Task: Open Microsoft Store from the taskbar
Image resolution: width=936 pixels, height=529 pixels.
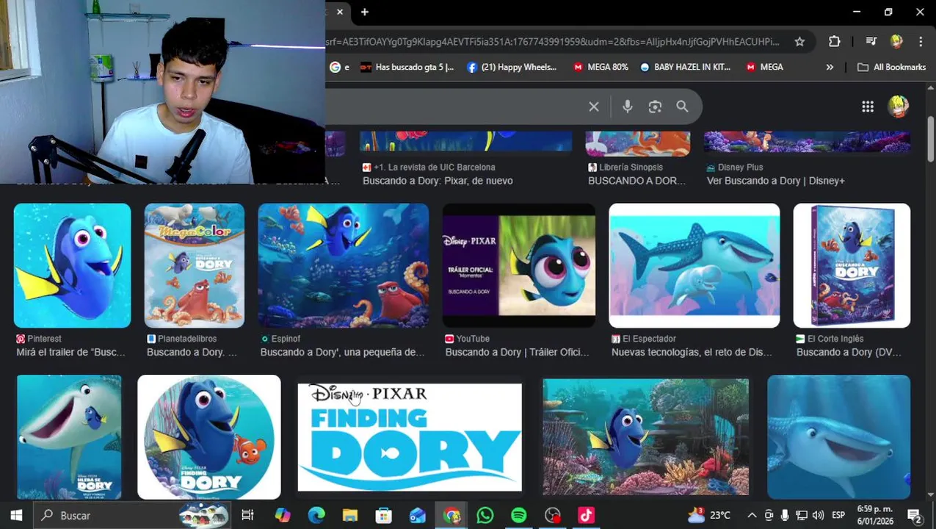Action: coord(384,516)
